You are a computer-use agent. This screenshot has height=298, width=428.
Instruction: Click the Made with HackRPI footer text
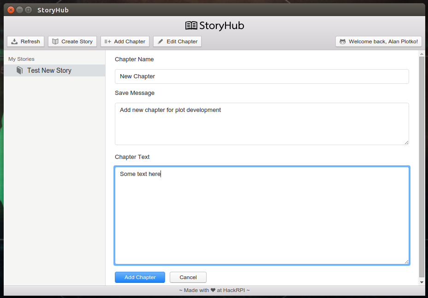point(214,290)
